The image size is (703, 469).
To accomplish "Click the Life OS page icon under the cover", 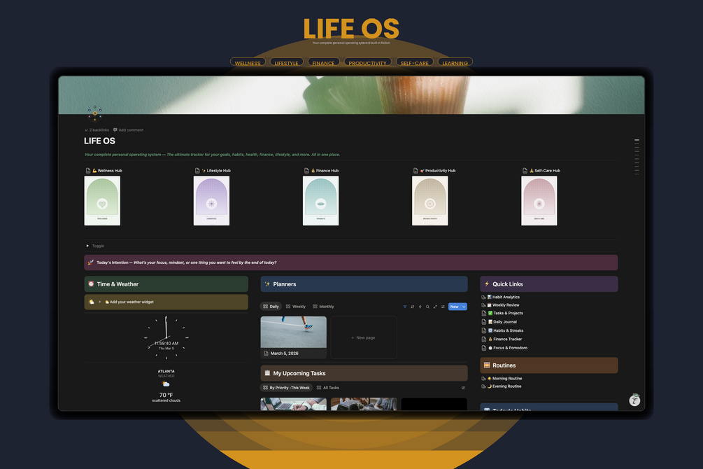I will pos(94,113).
